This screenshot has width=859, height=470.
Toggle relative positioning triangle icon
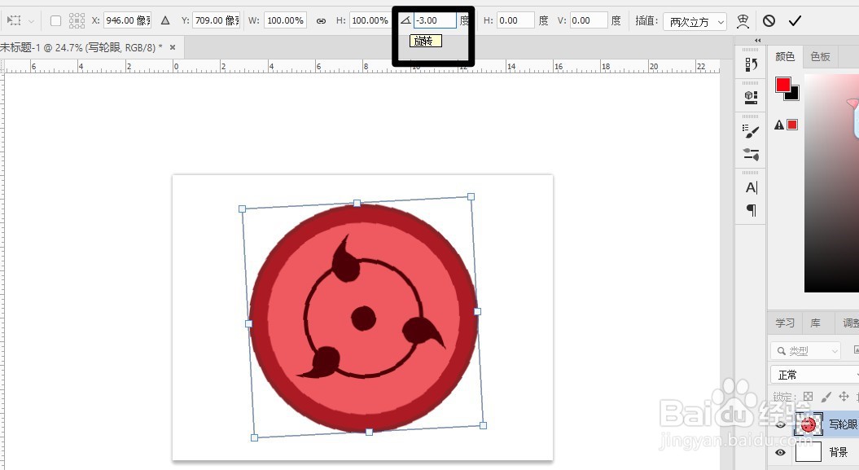pyautogui.click(x=165, y=21)
